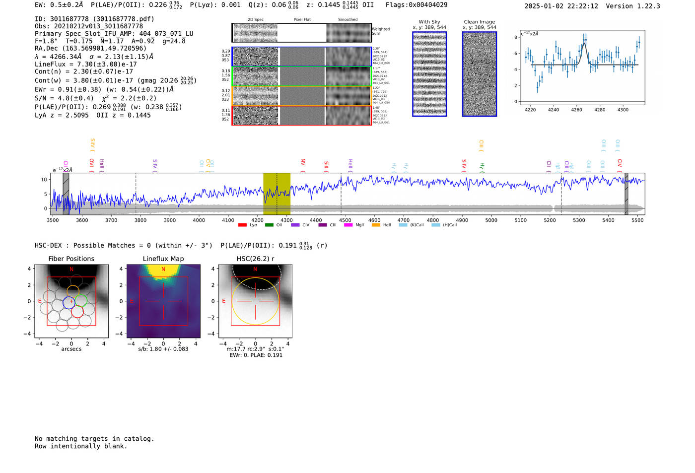This screenshot has width=695, height=473.
Task: Select the red Lyα legend swatch
Action: [242, 225]
